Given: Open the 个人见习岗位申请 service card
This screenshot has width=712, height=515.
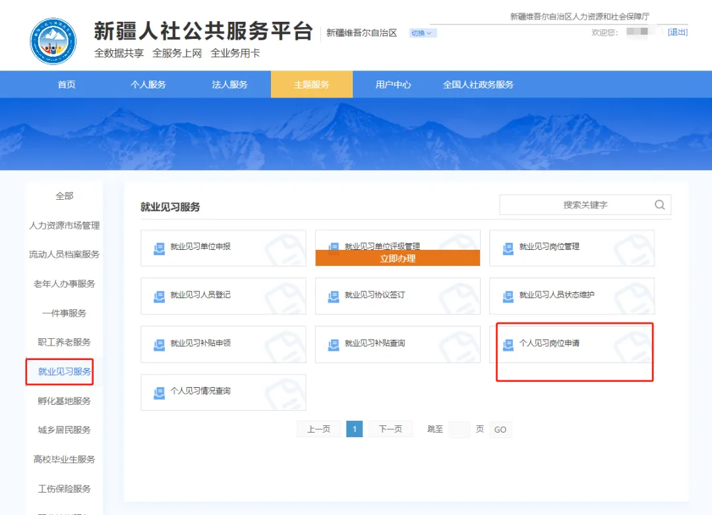Looking at the screenshot, I should [x=572, y=344].
